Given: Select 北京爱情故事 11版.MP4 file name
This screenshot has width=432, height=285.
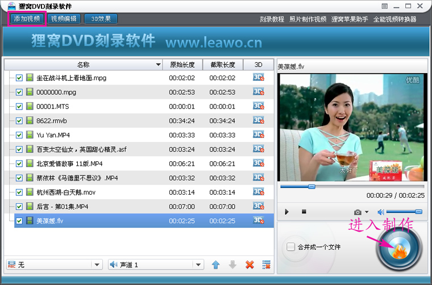Looking at the screenshot, I should tap(69, 164).
